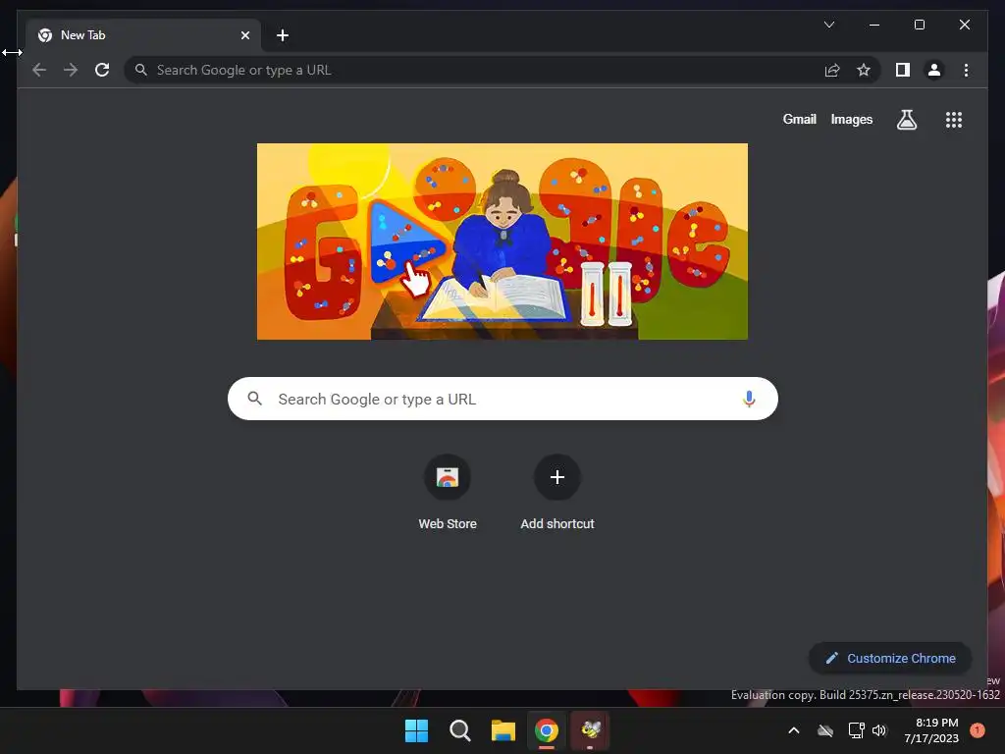The image size is (1005, 754).
Task: Click the Chrome taskbar icon
Action: click(x=546, y=730)
